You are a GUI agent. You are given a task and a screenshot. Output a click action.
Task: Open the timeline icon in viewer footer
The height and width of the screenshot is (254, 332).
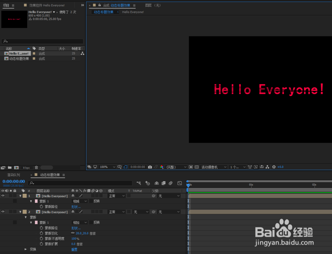click(x=262, y=167)
